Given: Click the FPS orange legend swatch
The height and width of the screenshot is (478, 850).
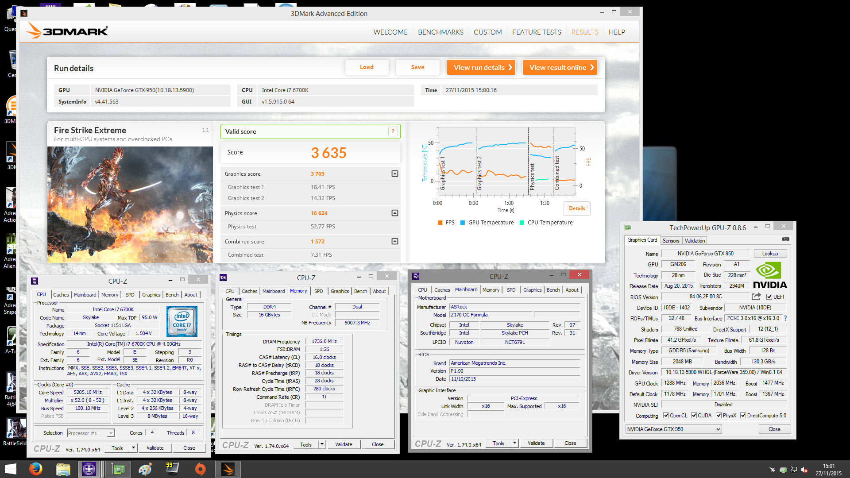Looking at the screenshot, I should click(440, 223).
